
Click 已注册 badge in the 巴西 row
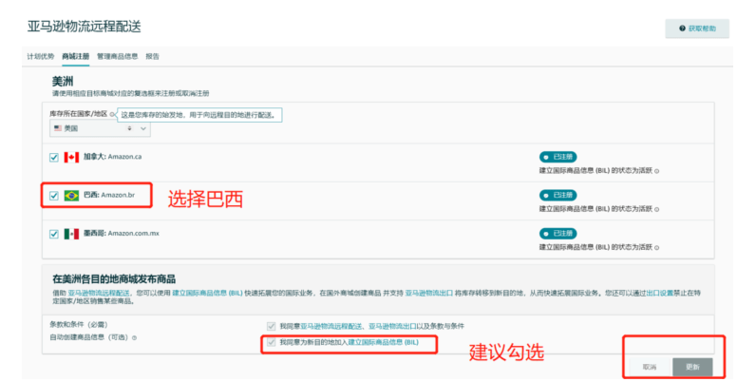557,195
